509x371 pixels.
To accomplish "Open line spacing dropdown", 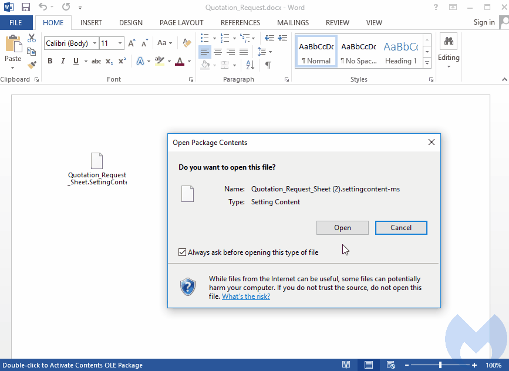I will (x=271, y=52).
